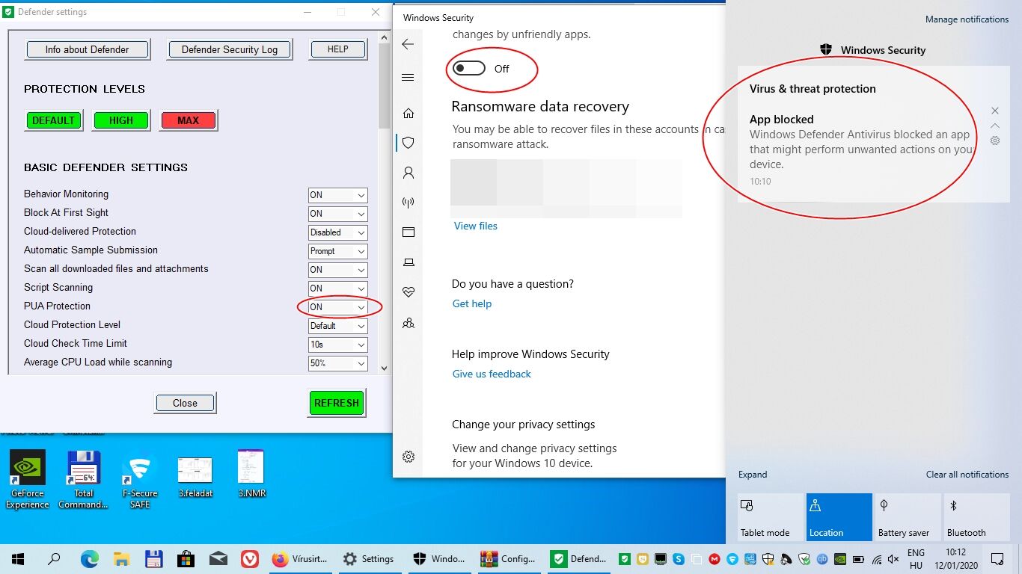Screen dimensions: 1022x574
Task: Open the Script Scanning dropdown
Action: pos(338,288)
